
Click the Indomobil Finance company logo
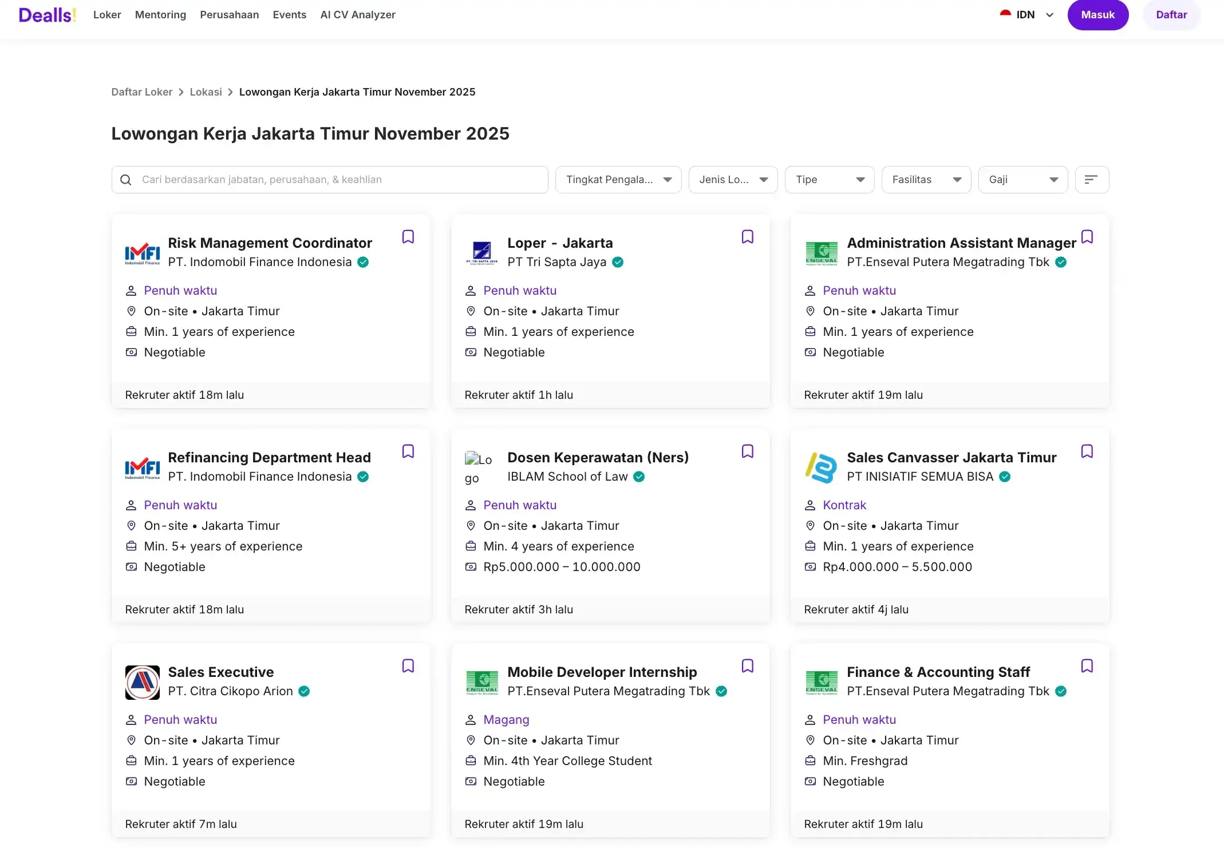(143, 252)
